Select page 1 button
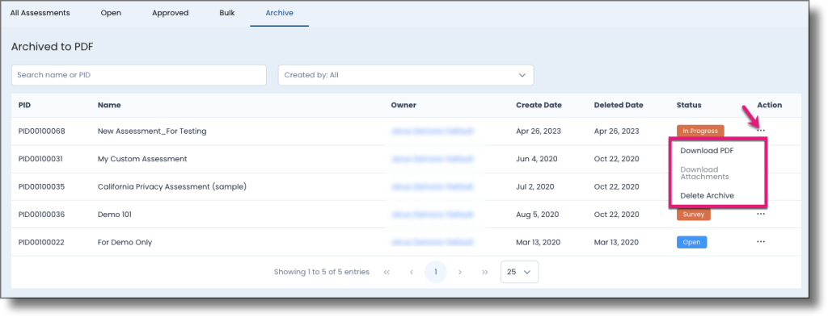The height and width of the screenshot is (317, 828). [436, 273]
